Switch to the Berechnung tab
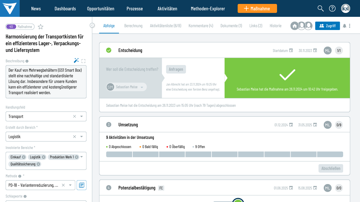This screenshot has width=360, height=202. (133, 26)
